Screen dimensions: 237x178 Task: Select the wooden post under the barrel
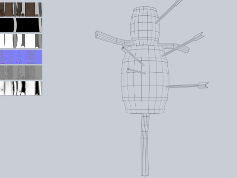coord(145,145)
